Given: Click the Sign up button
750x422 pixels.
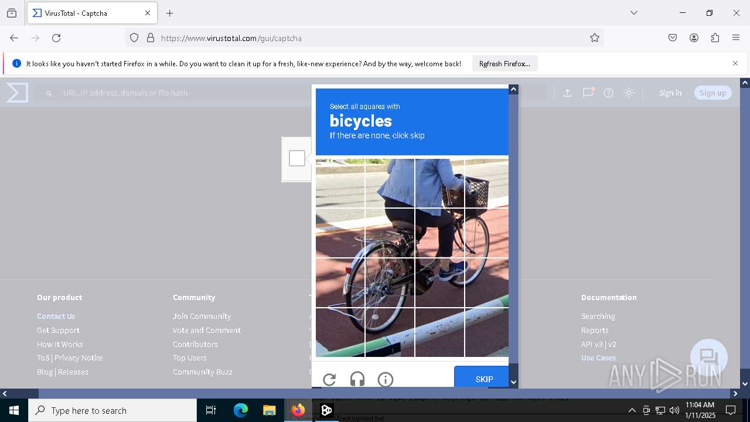Looking at the screenshot, I should coord(712,93).
